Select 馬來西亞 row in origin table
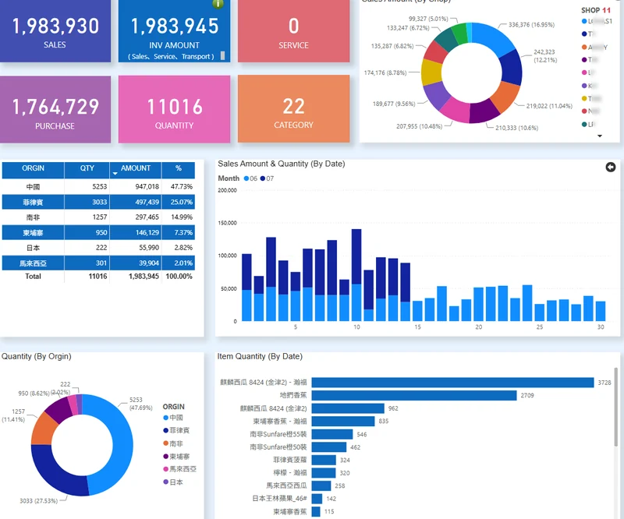This screenshot has height=519, width=624. tap(98, 263)
